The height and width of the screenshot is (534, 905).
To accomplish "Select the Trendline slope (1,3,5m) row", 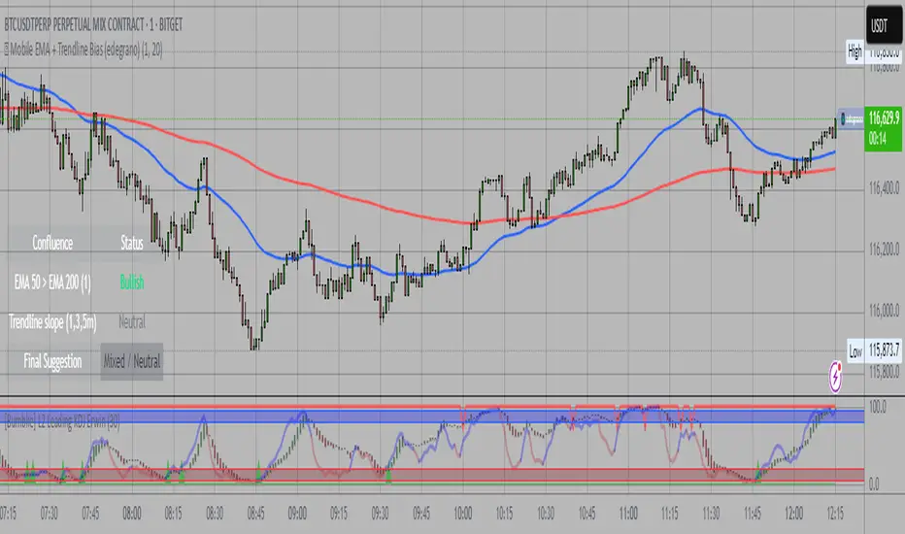I will [x=85, y=321].
